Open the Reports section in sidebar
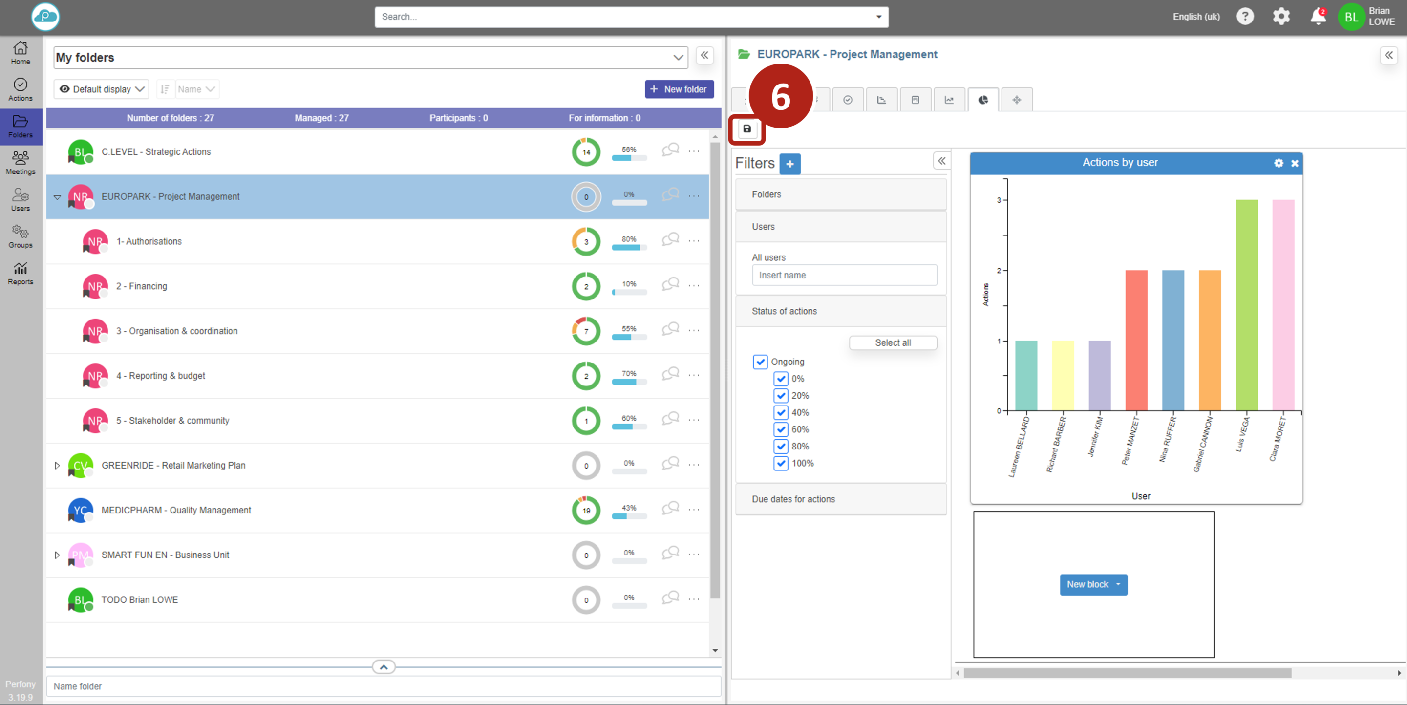1407x705 pixels. [x=20, y=273]
